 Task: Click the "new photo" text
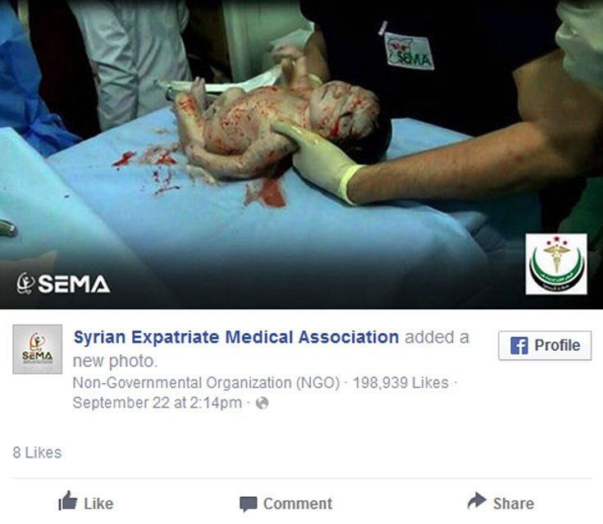pyautogui.click(x=115, y=361)
